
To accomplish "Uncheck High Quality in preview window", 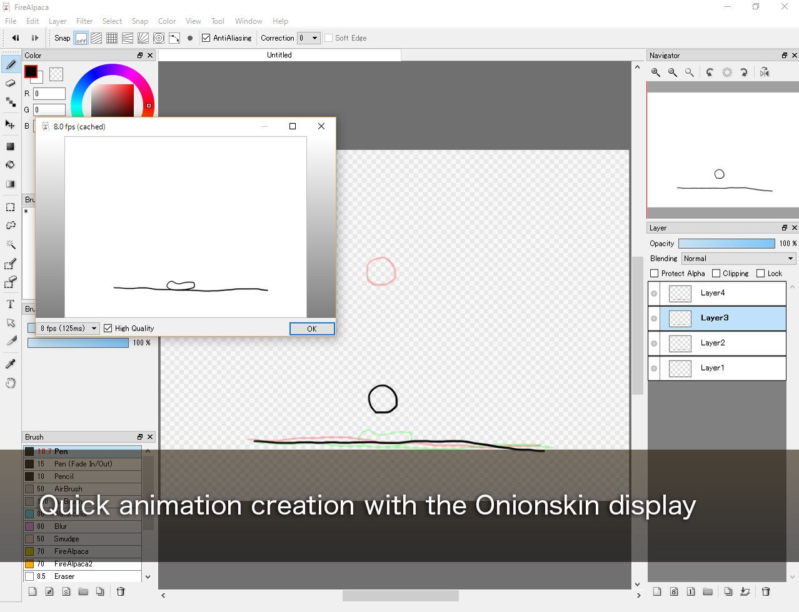I will pyautogui.click(x=108, y=328).
